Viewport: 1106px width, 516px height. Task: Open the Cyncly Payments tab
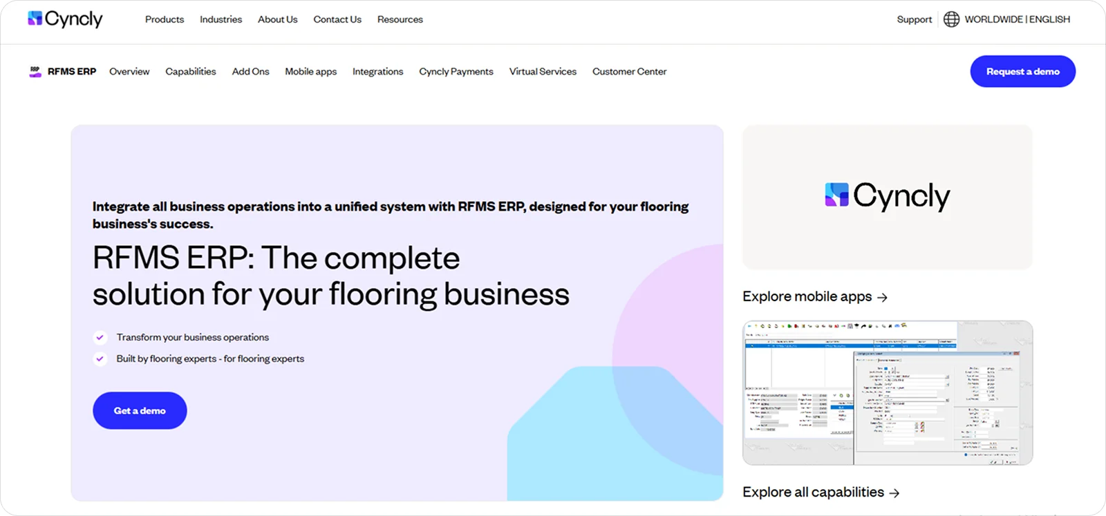[456, 71]
